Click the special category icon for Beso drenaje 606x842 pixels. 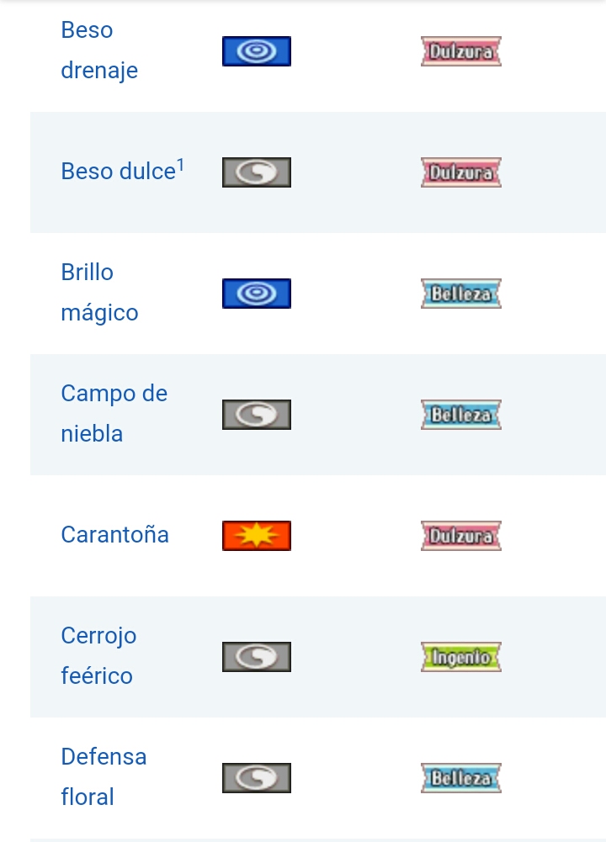(x=257, y=51)
